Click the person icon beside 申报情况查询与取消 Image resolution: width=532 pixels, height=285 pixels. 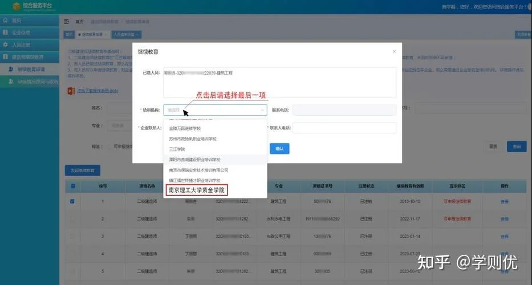tap(11, 82)
